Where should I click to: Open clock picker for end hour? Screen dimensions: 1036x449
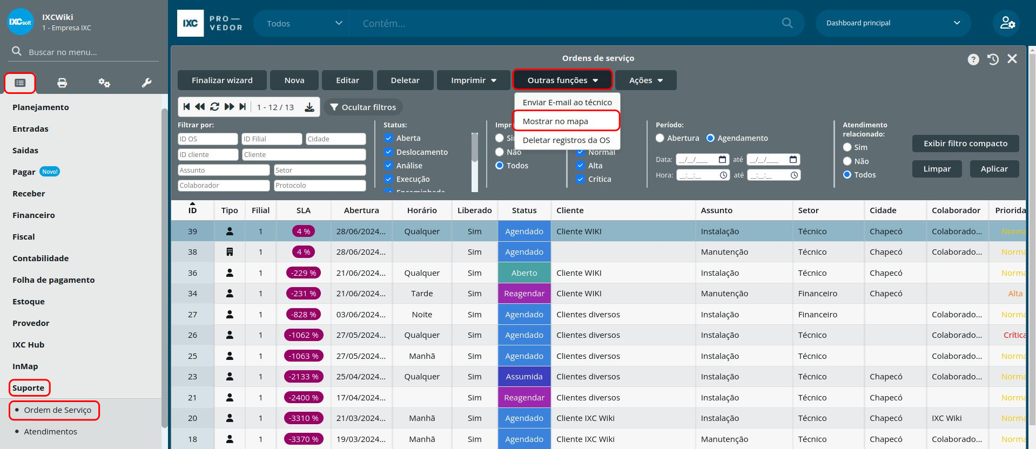click(794, 175)
